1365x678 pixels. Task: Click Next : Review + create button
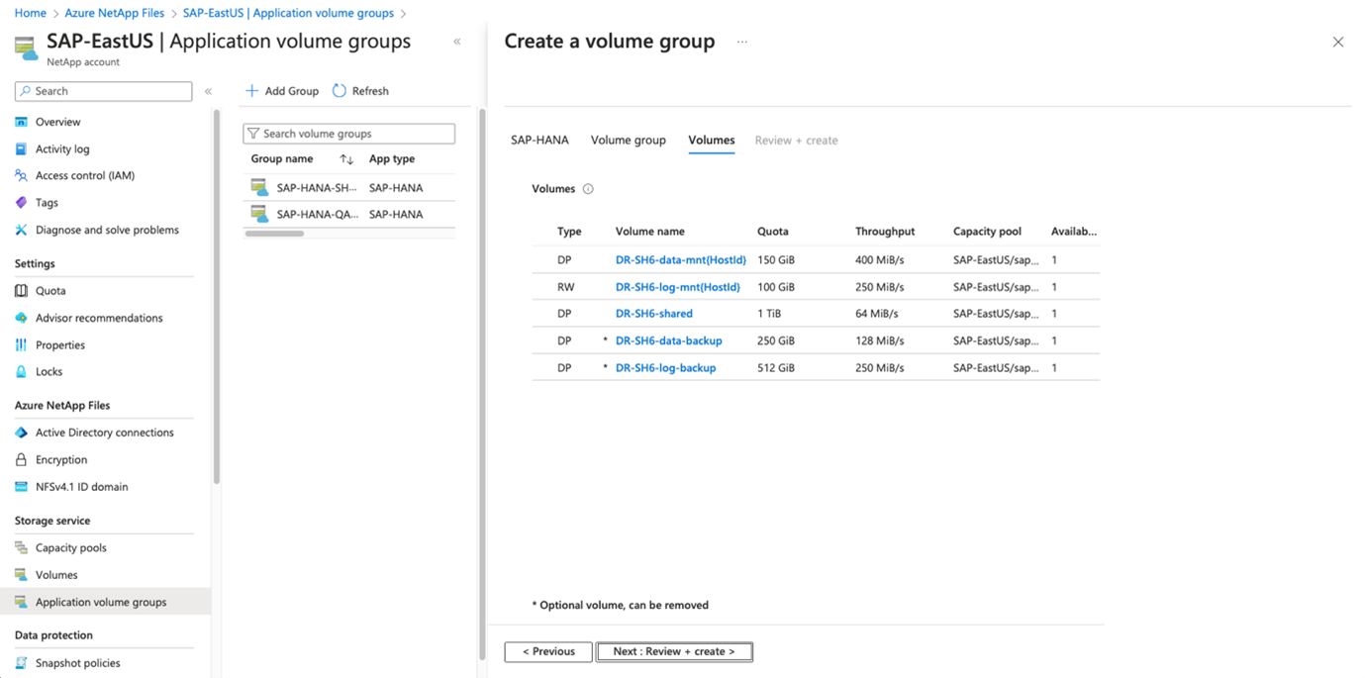click(674, 651)
